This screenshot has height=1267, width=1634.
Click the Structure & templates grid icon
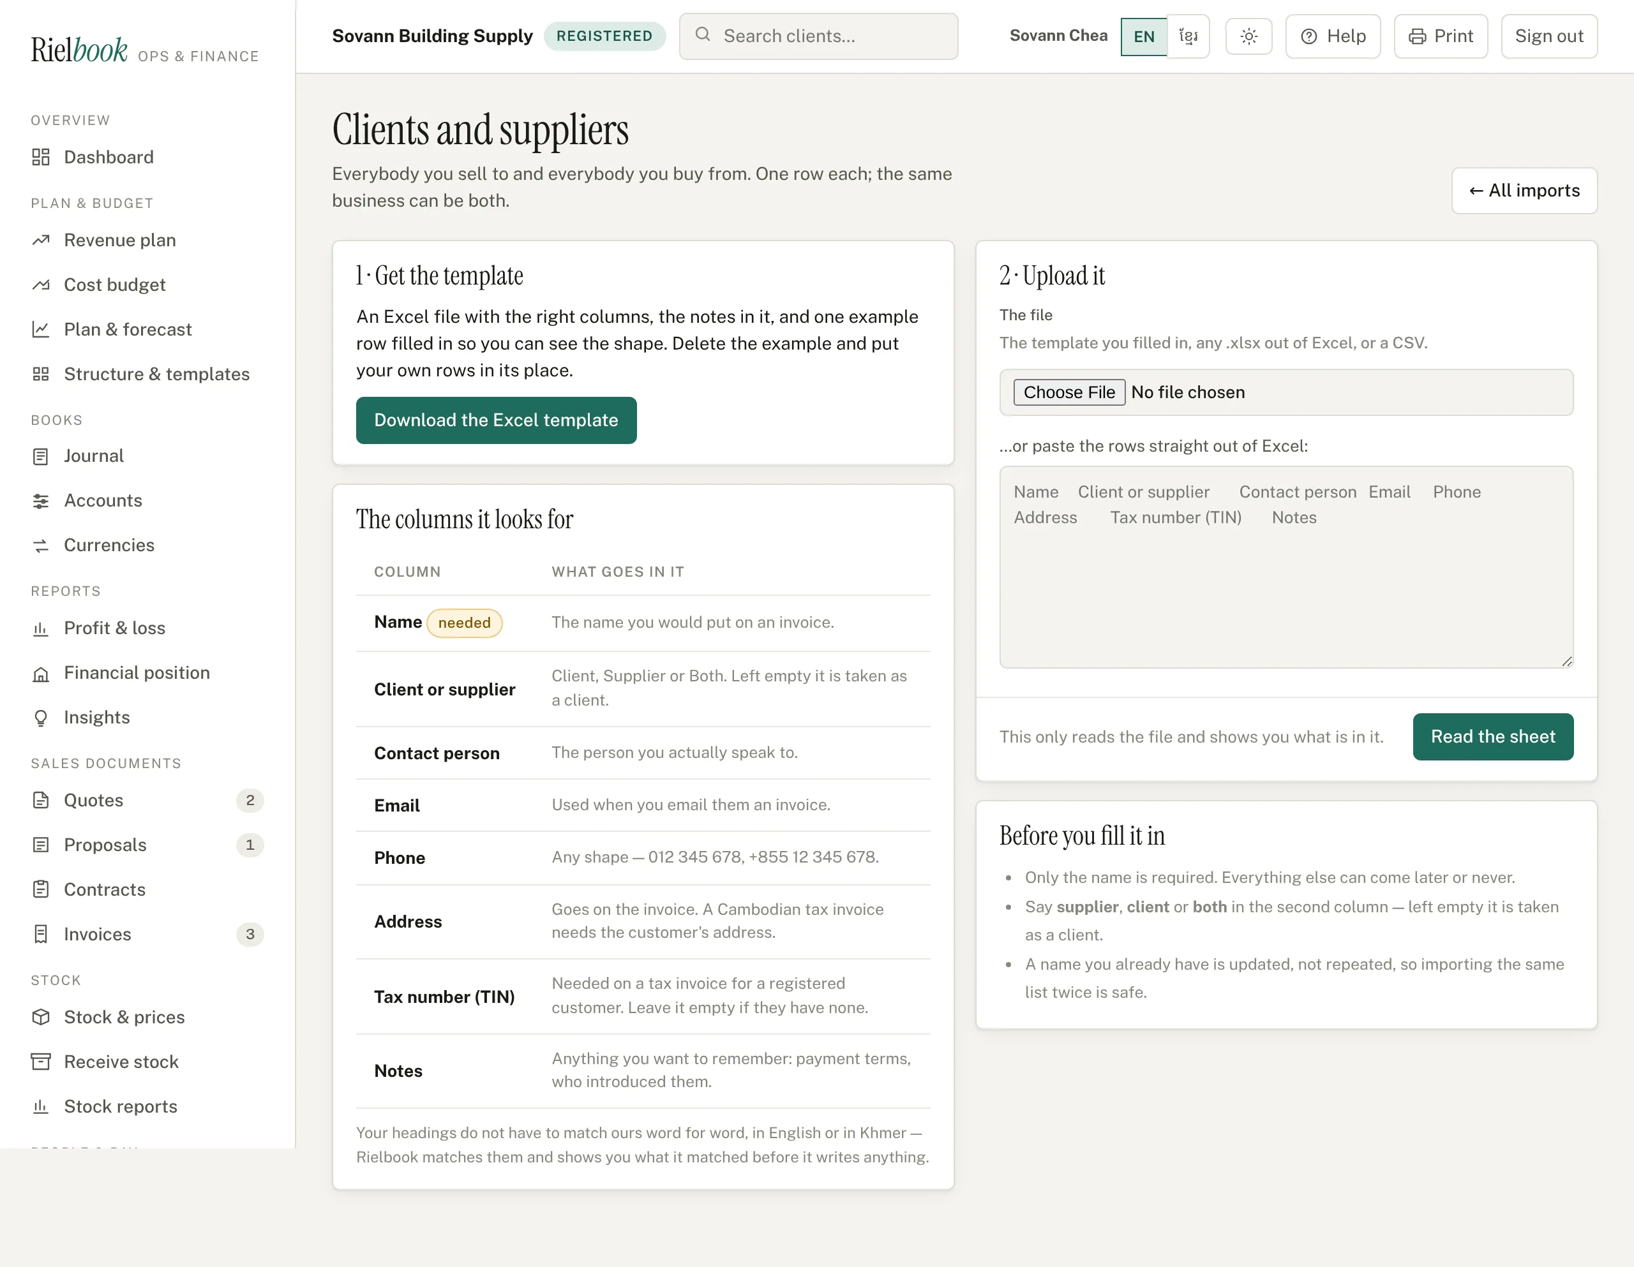pyautogui.click(x=40, y=374)
